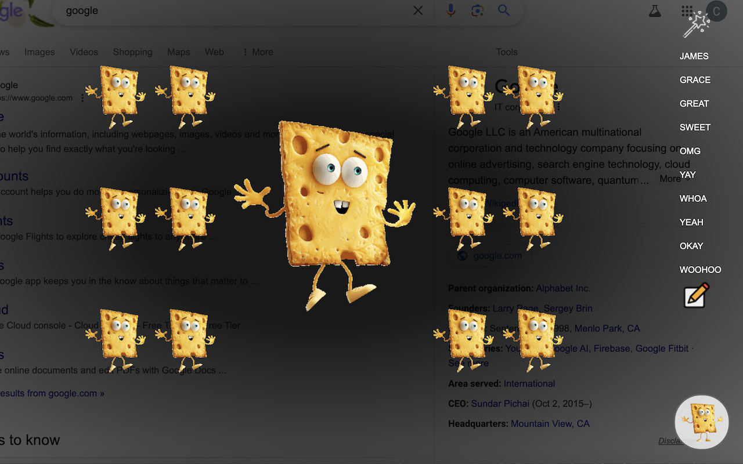Image resolution: width=743 pixels, height=464 pixels.
Task: Expand the More search filters menu
Action: (258, 52)
